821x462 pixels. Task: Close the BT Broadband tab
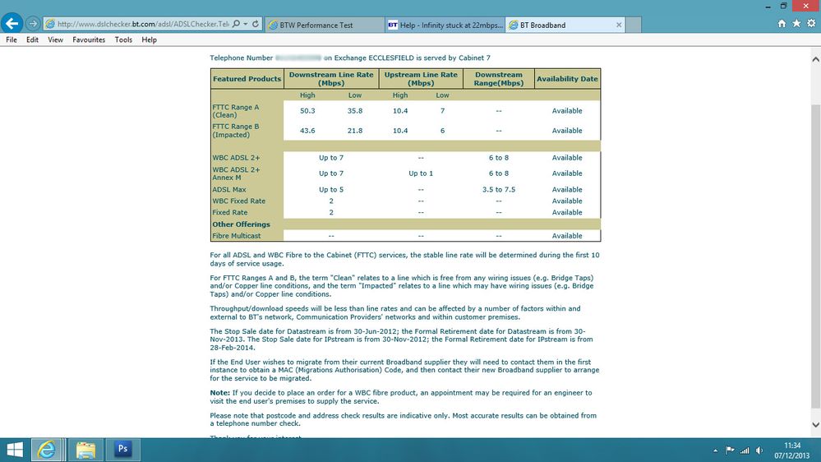point(619,25)
